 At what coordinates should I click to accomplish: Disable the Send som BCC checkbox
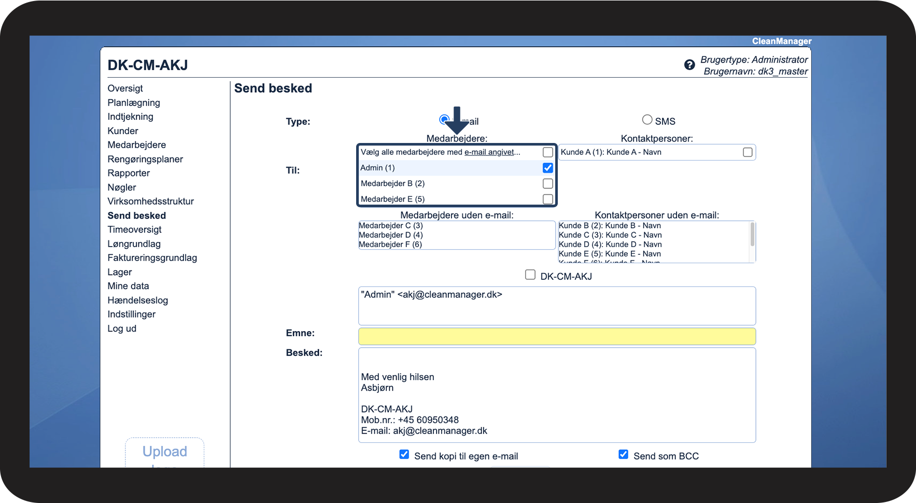[624, 454]
